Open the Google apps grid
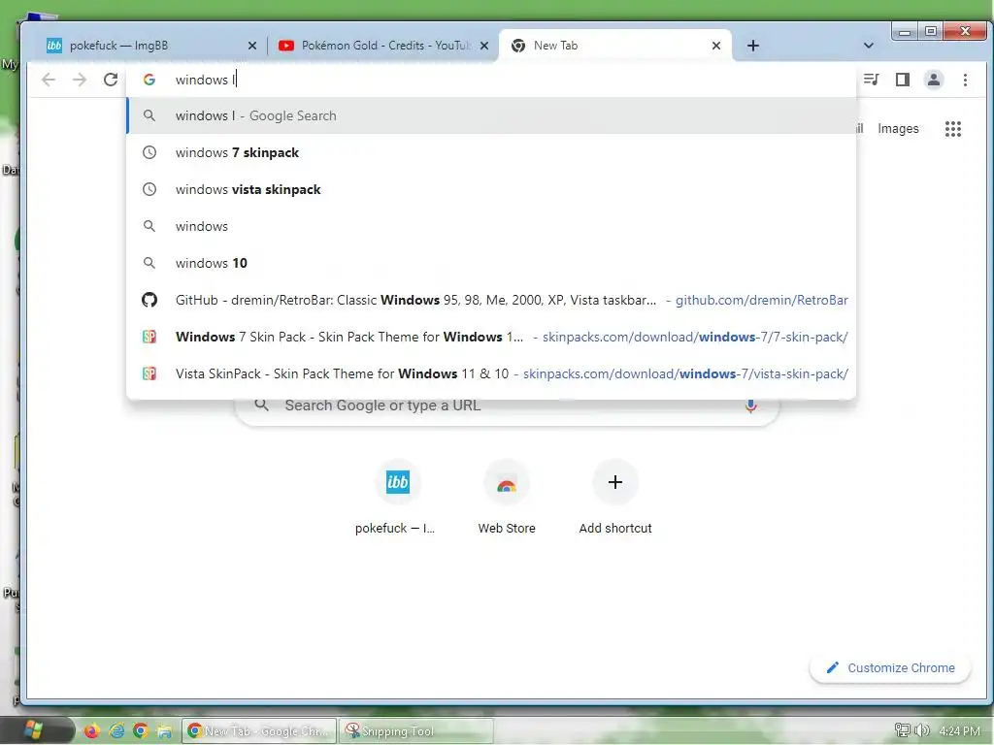 click(953, 129)
